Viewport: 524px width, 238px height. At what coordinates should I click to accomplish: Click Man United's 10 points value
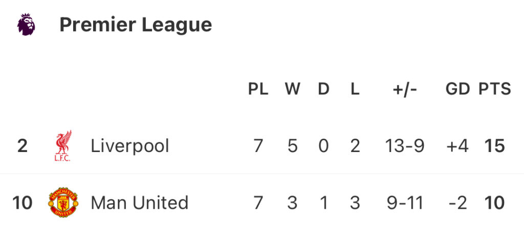[495, 203]
